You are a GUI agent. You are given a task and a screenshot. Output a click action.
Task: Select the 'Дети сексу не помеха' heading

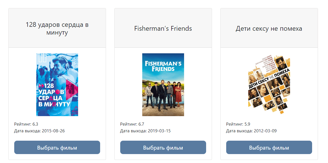point(269,28)
